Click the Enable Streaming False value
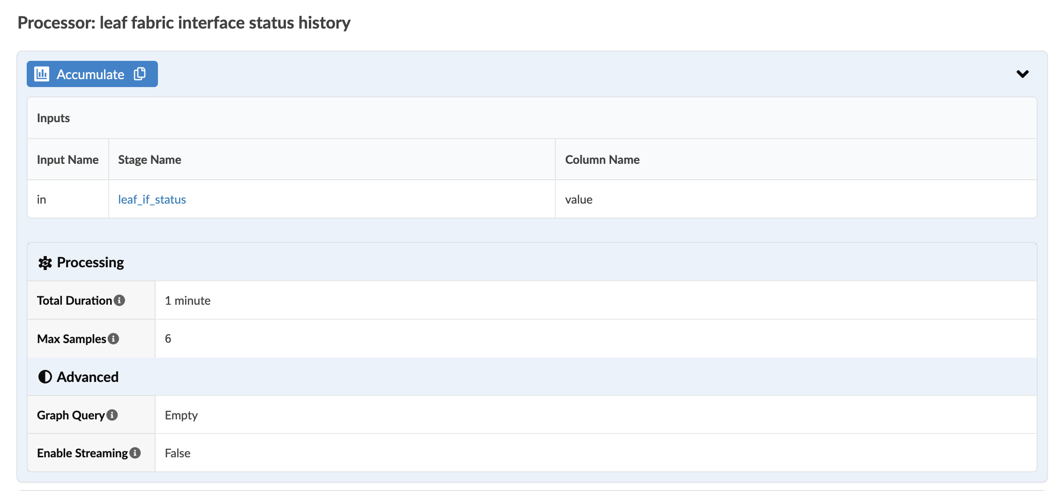 [178, 453]
